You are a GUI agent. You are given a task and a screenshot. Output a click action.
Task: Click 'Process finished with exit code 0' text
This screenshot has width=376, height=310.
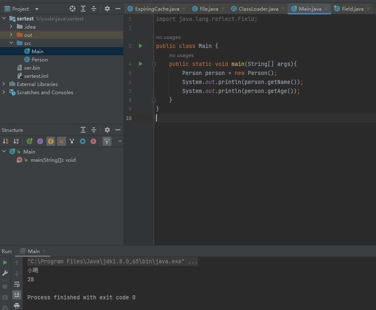pyautogui.click(x=81, y=297)
